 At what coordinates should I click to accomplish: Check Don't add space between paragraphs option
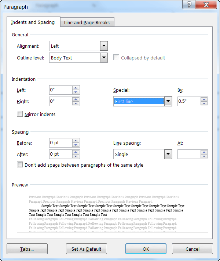point(20,164)
